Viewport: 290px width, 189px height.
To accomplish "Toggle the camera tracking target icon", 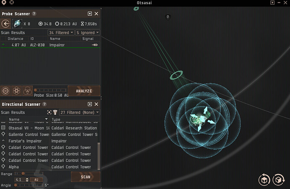I will pos(49,112).
